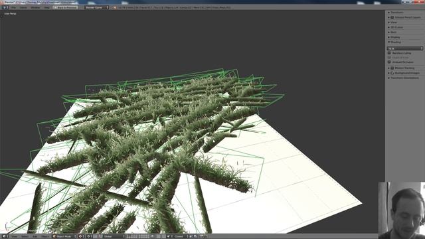Image resolution: width=425 pixels, height=239 pixels.
Task: Expand the Grease Pencil Layers panel
Action: tap(408, 17)
